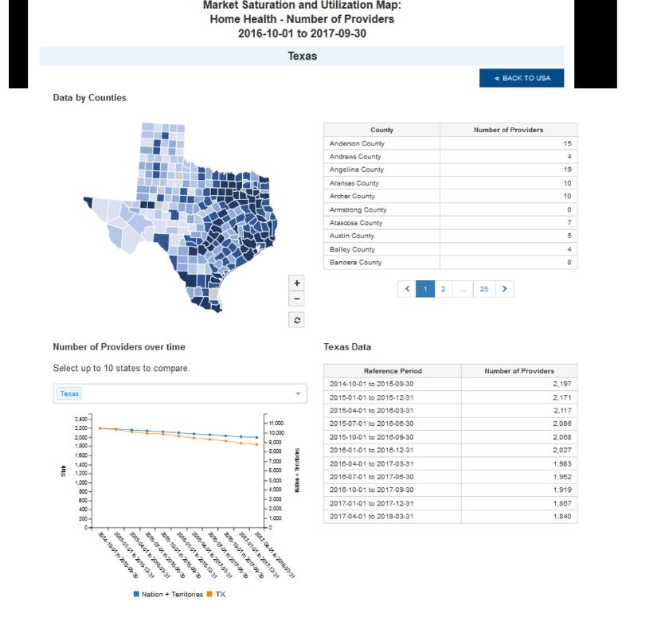Sort county table by Number of Providers

pos(508,130)
